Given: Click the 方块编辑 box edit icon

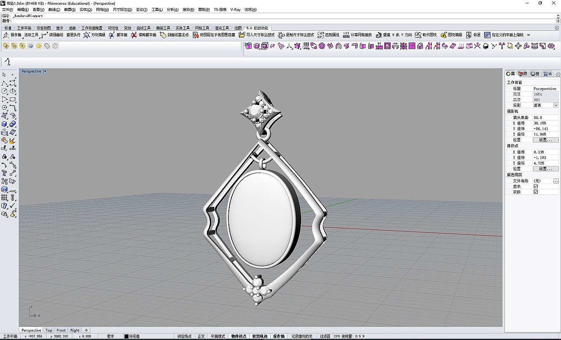Looking at the screenshot, I should (x=87, y=35).
